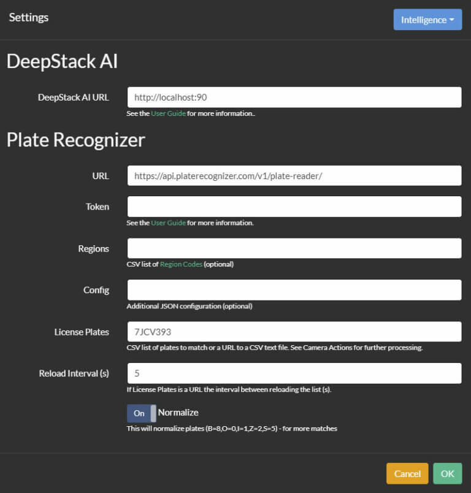Click the Token label
Image resolution: width=471 pixels, height=493 pixels.
[x=98, y=207]
